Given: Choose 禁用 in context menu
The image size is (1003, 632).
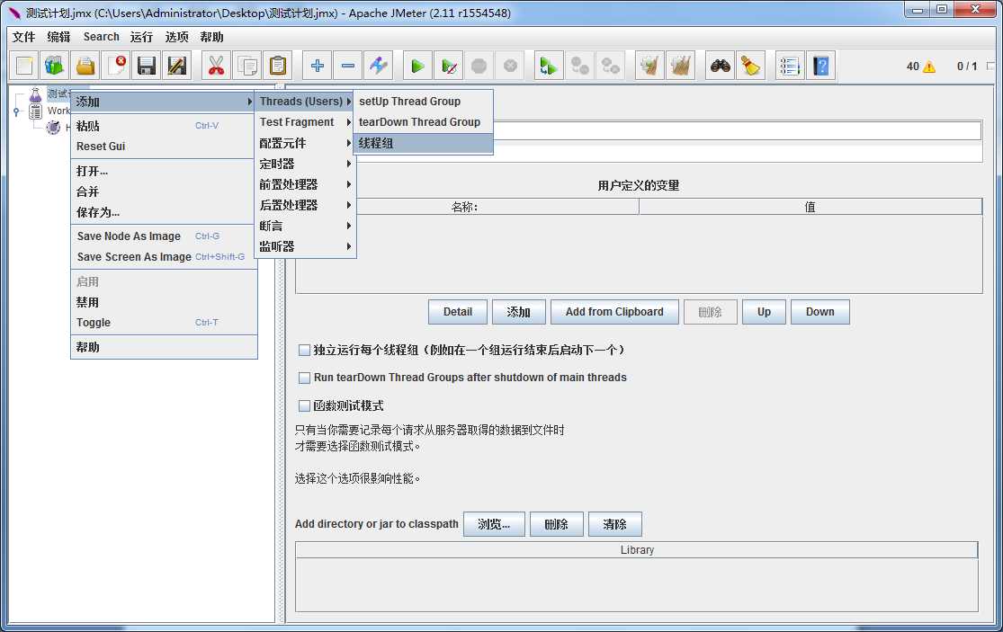Looking at the screenshot, I should 163,302.
